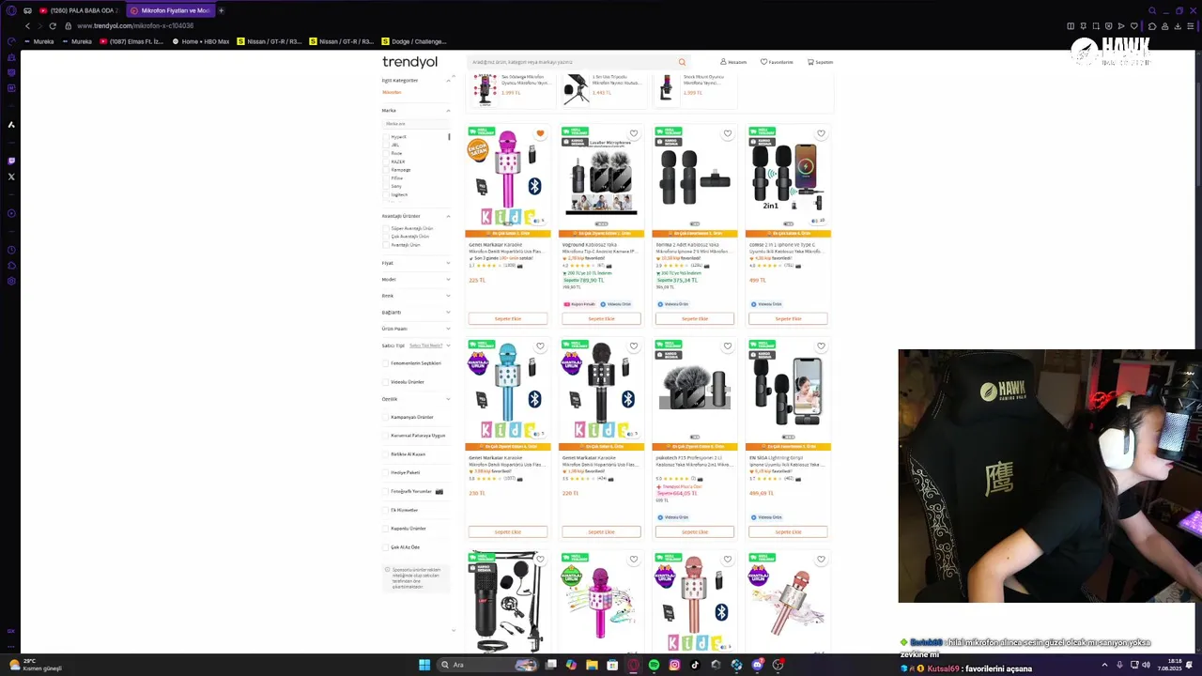The height and width of the screenshot is (676, 1202).
Task: Check the RAZER brand filter
Action: 387,161
